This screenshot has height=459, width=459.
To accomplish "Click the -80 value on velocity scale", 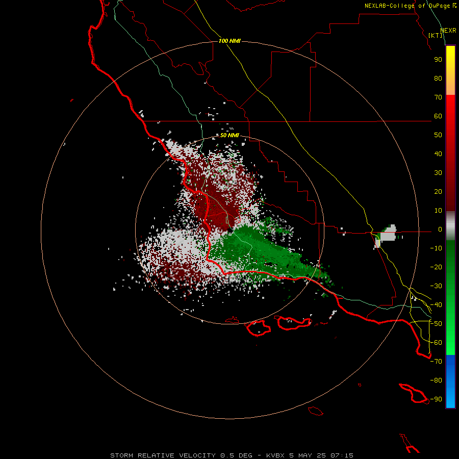I will [436, 380].
